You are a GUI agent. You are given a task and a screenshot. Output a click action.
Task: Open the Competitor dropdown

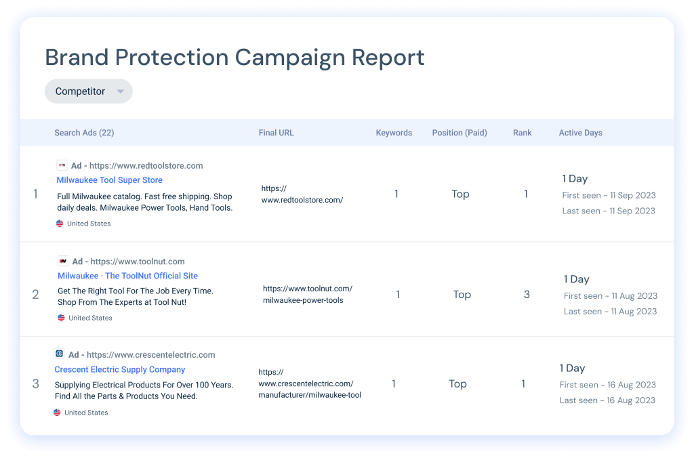(89, 91)
